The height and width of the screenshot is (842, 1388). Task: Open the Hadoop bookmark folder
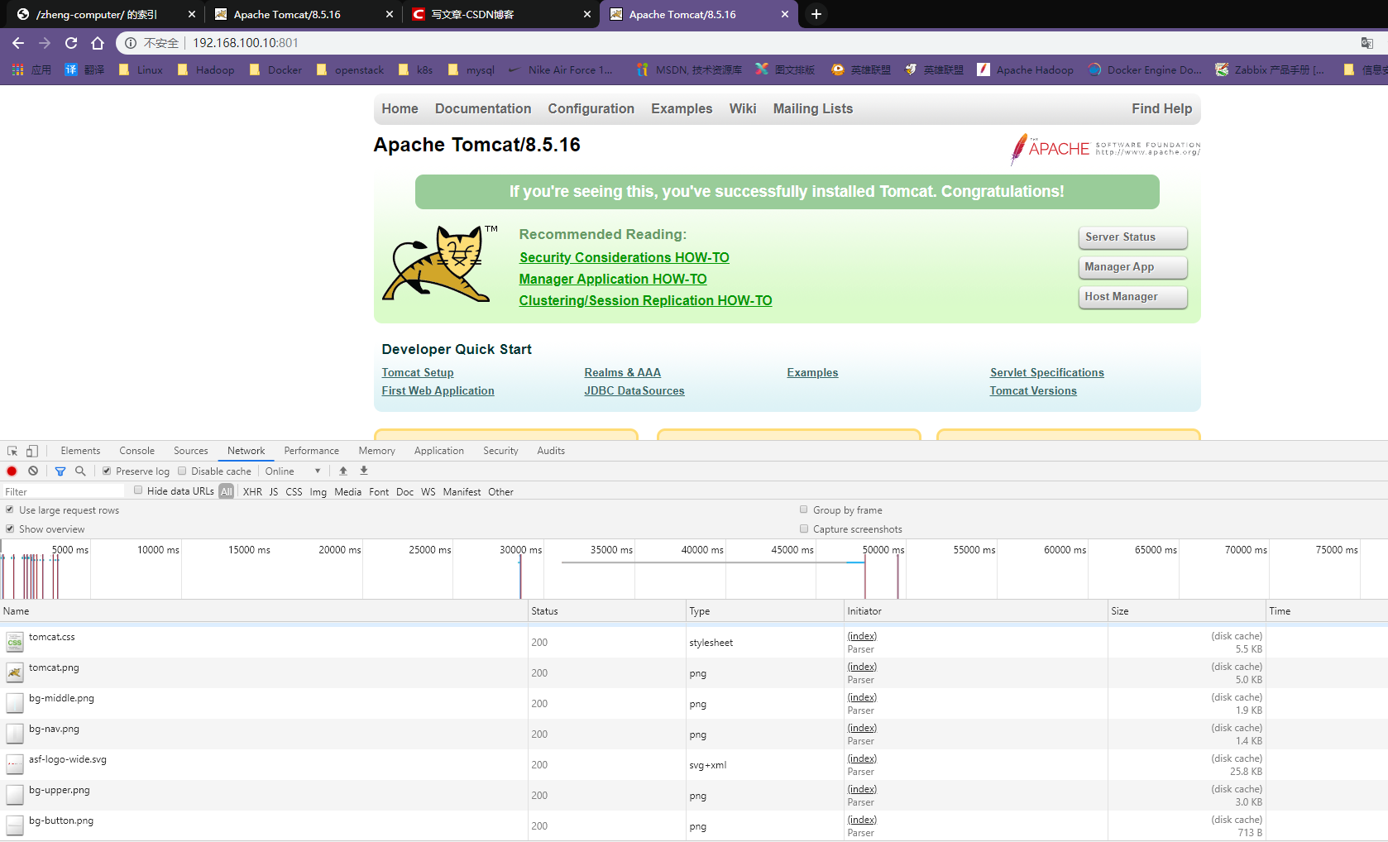click(205, 69)
